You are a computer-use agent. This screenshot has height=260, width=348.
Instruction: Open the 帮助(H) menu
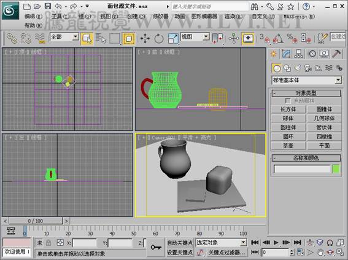click(x=34, y=26)
